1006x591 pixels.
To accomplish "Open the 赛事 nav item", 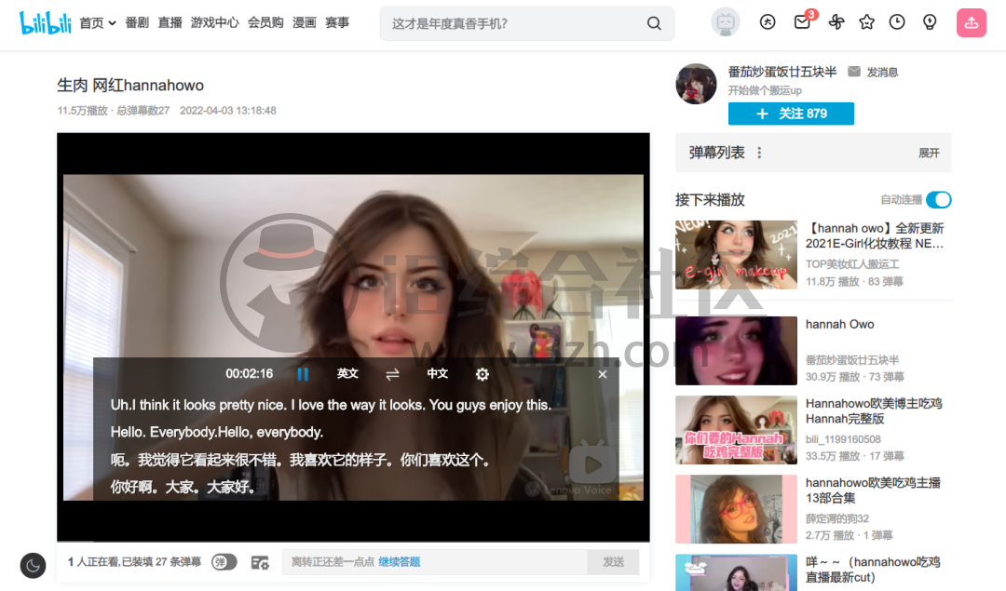I will tap(337, 23).
